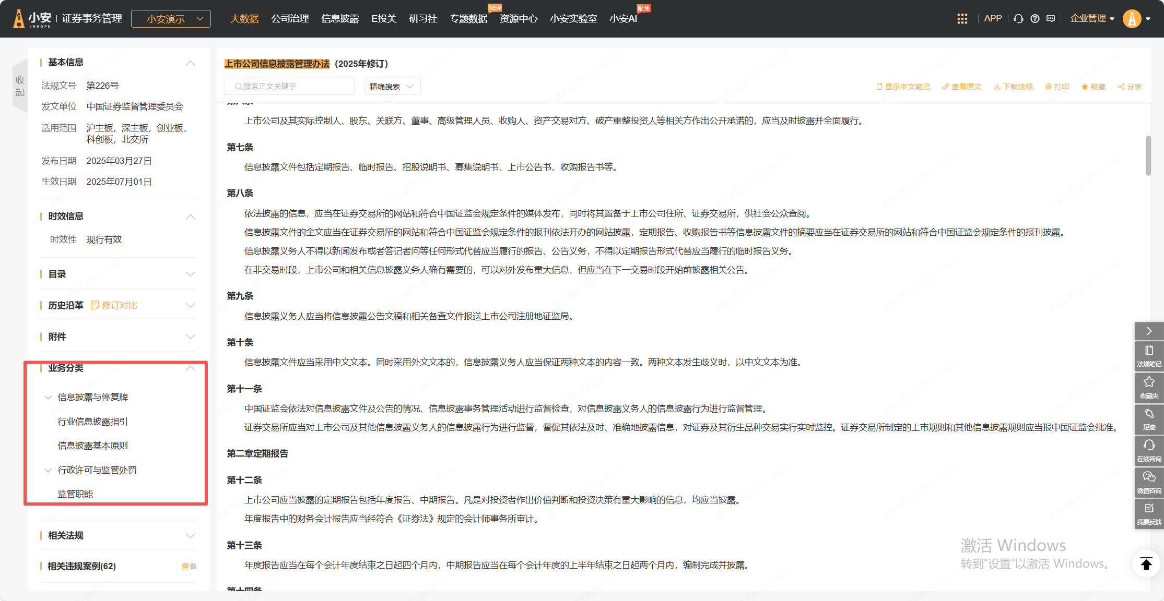Toggle 显示本文笔记 notes display
The height and width of the screenshot is (601, 1164).
coord(903,87)
